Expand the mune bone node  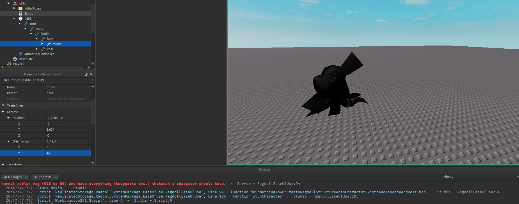tap(42, 44)
